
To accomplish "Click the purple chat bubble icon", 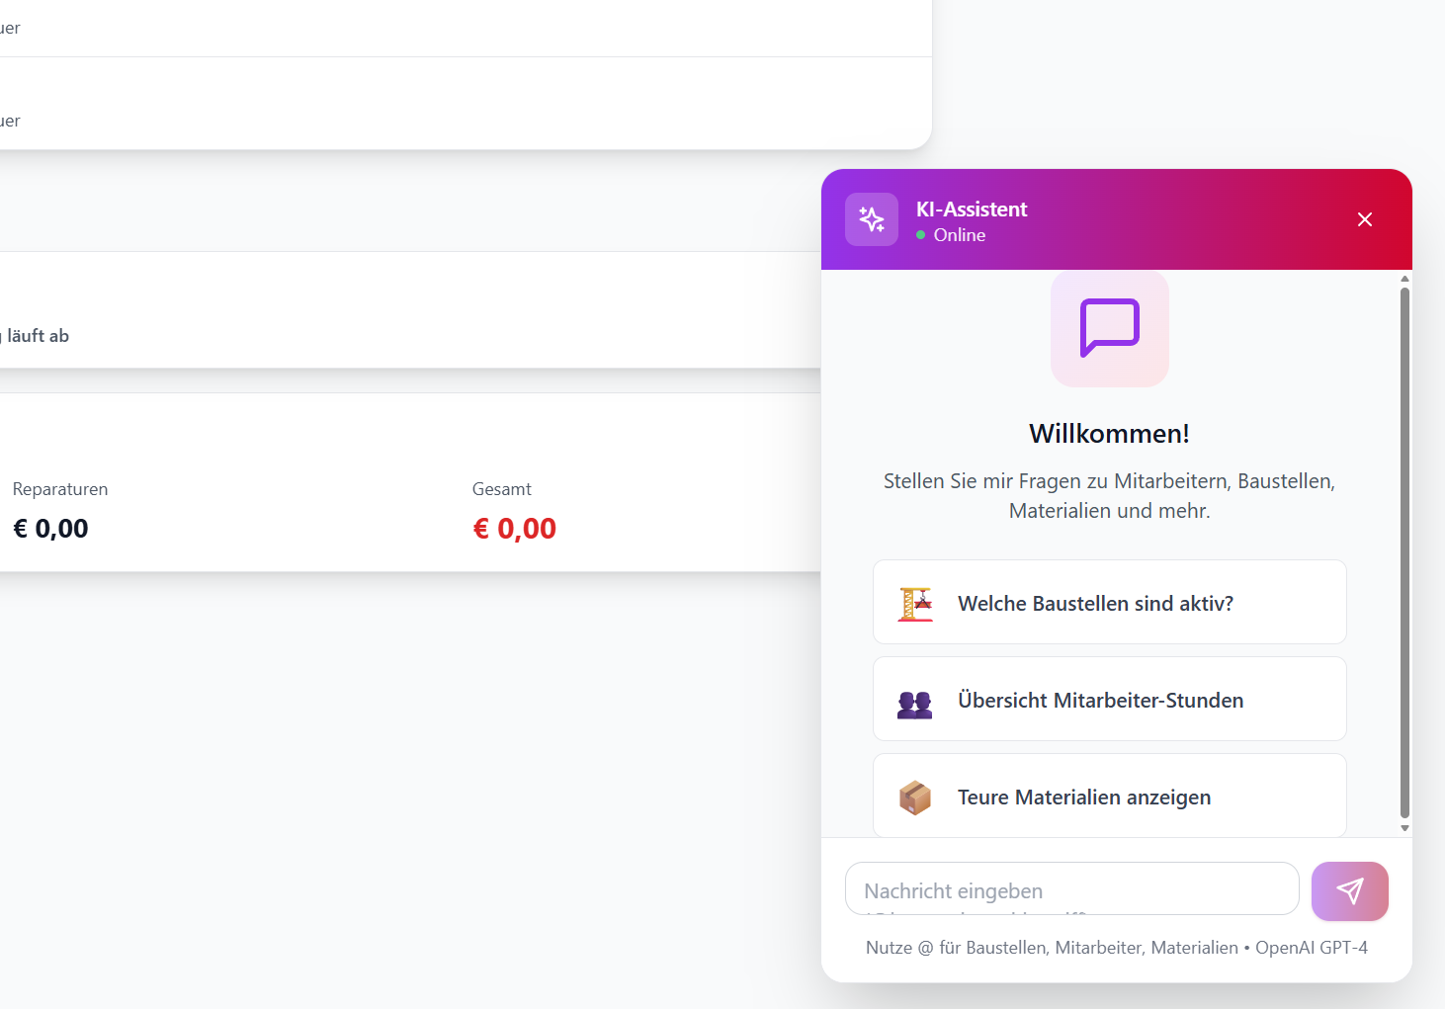I will 1110,327.
